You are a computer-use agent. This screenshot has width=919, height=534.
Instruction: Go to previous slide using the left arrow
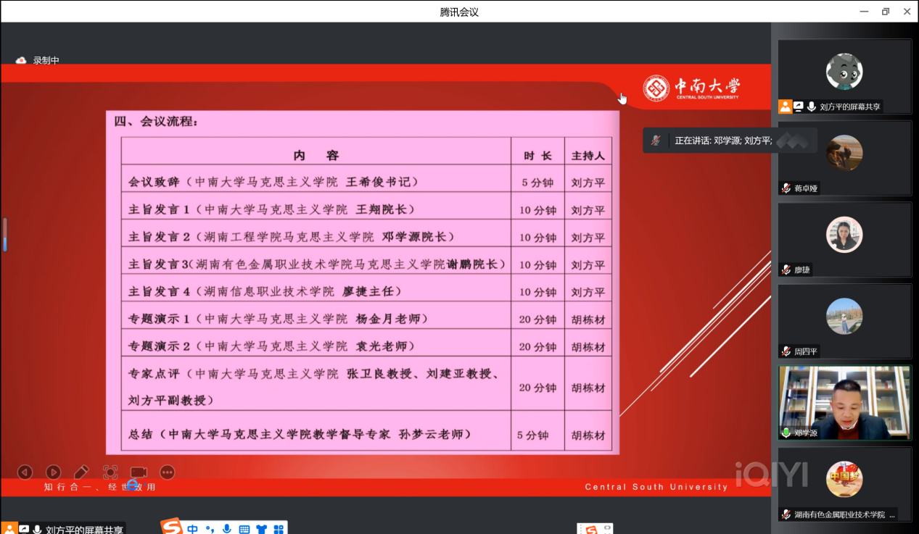25,472
